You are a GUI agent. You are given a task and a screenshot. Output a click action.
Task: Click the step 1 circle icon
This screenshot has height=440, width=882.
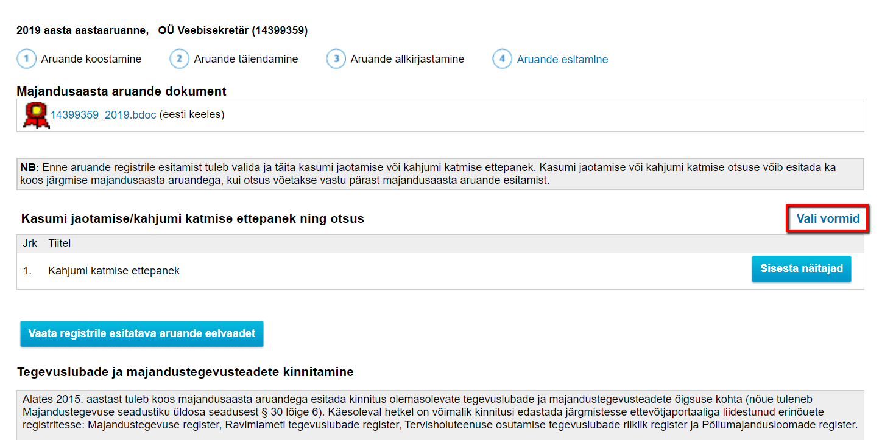coord(26,59)
